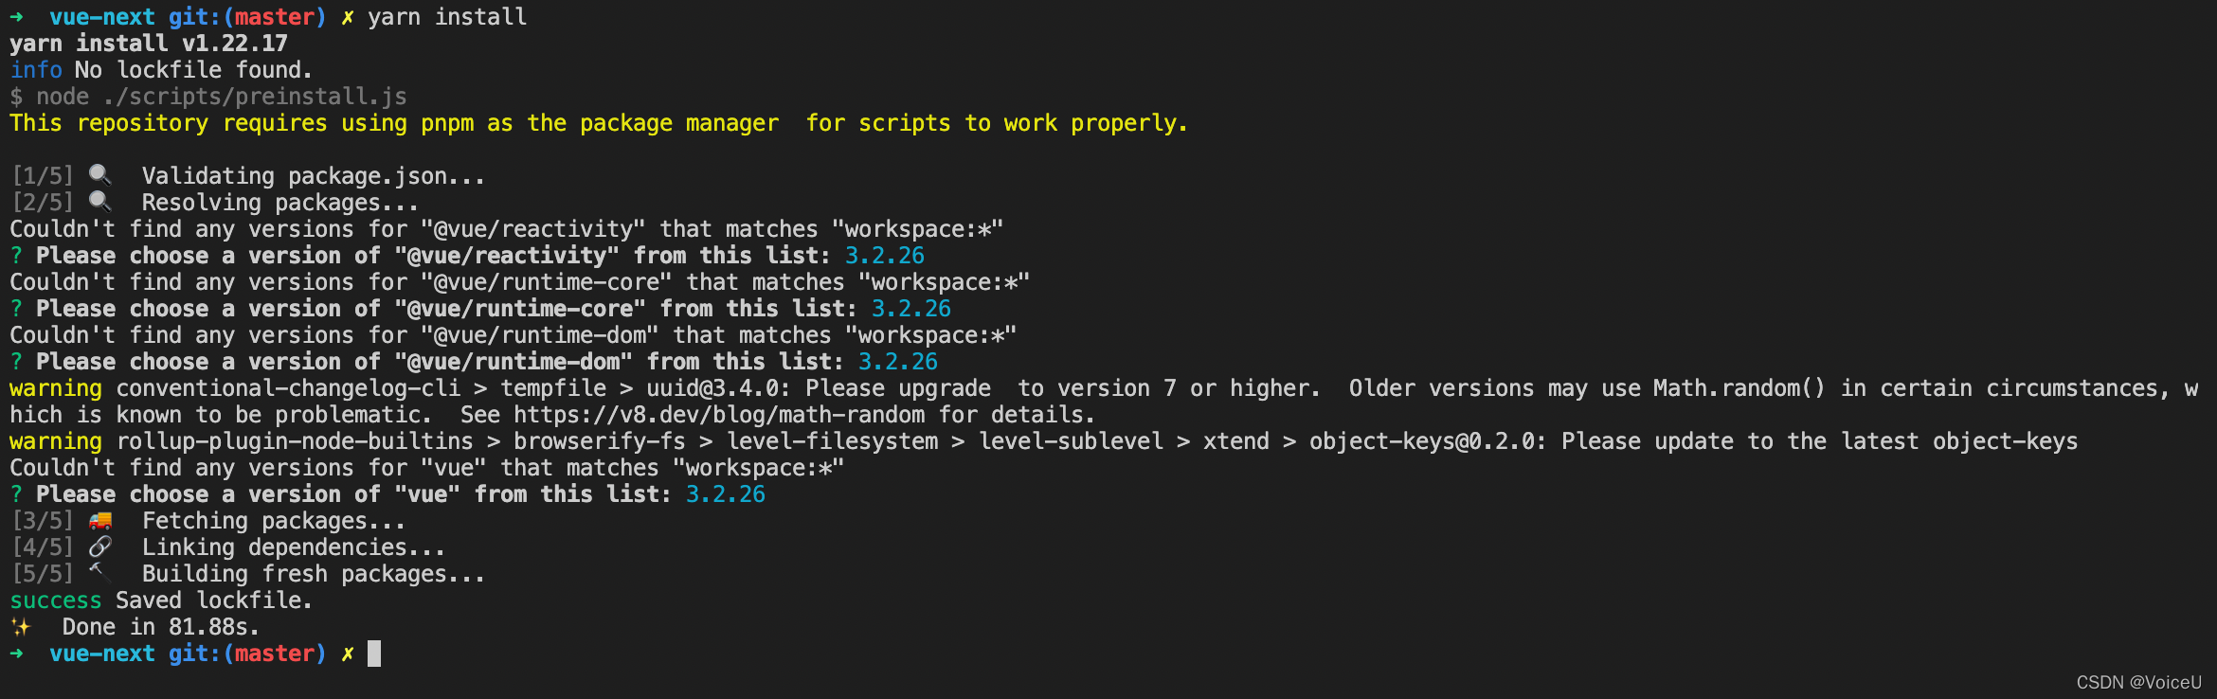The height and width of the screenshot is (699, 2217).
Task: Click the '[3/5]' step indicator
Action: tap(43, 521)
